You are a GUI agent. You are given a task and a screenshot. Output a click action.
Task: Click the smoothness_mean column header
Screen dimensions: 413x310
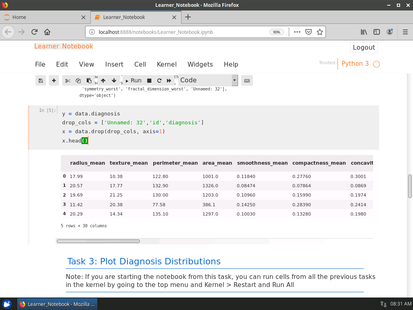coord(262,163)
